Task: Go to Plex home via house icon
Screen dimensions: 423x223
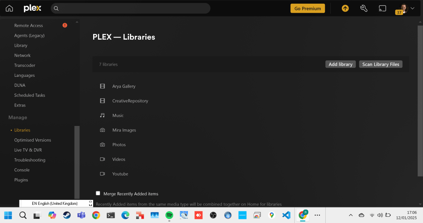Action: (9, 8)
